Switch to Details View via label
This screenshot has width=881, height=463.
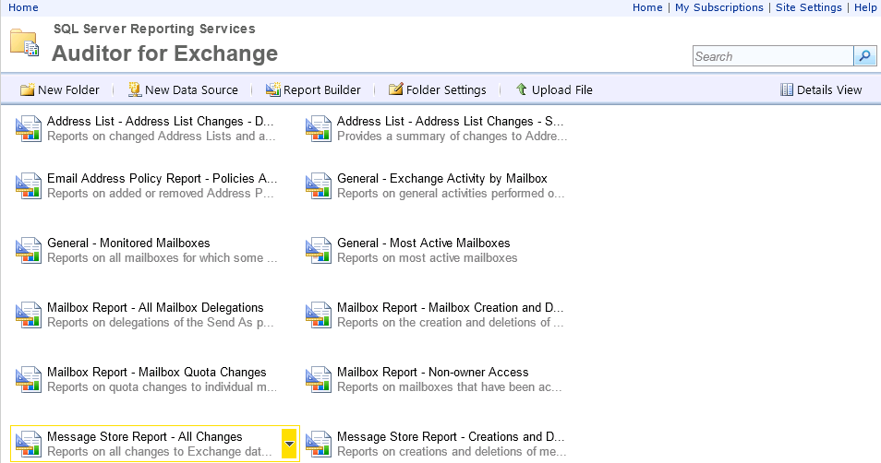pos(829,89)
